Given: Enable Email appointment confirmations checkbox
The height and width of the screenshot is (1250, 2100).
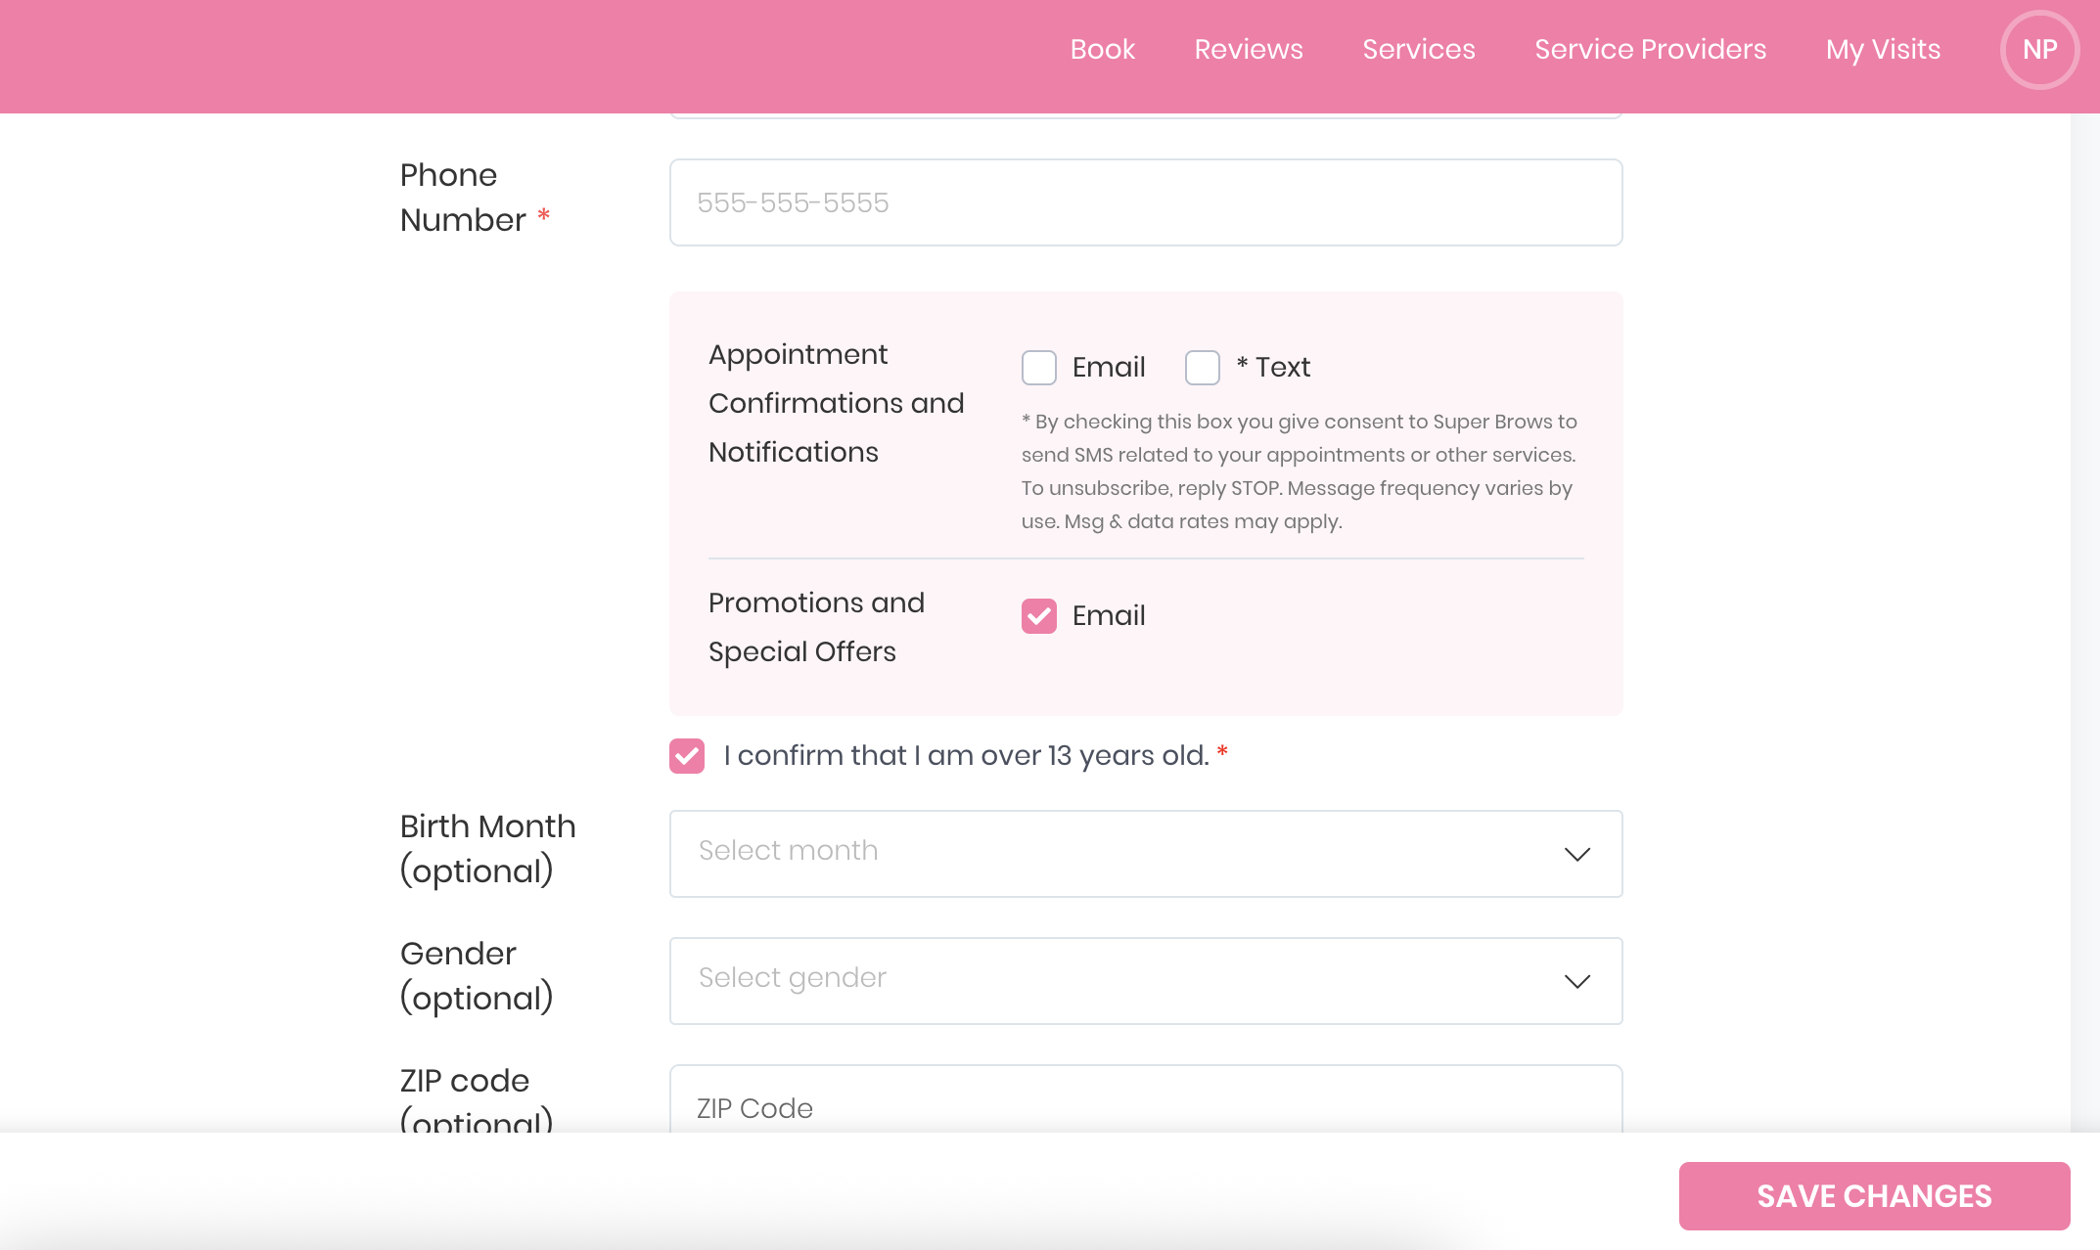Looking at the screenshot, I should pyautogui.click(x=1038, y=368).
